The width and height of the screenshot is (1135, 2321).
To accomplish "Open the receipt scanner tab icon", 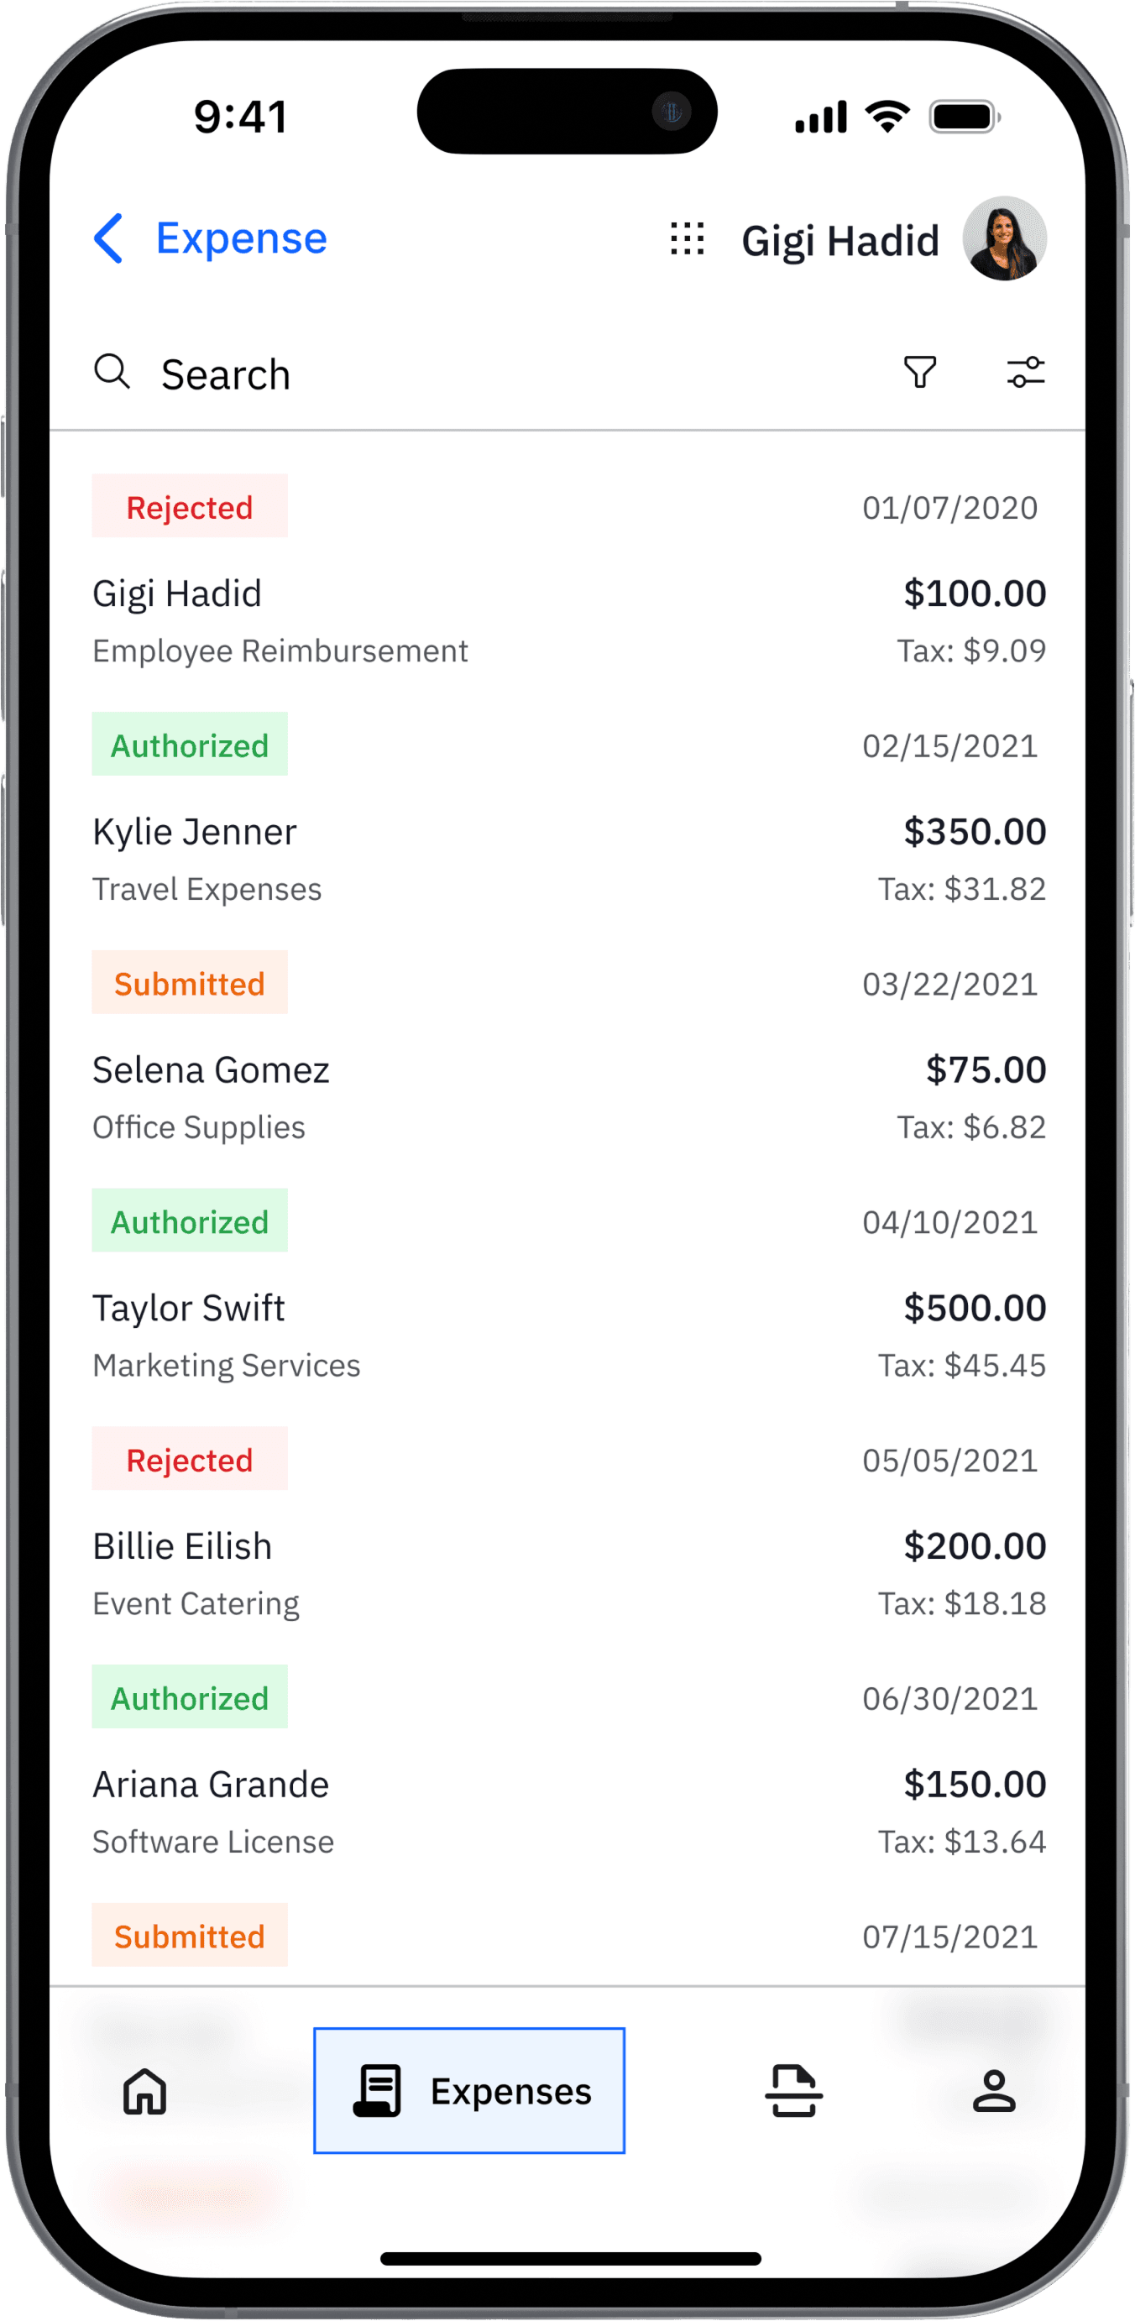I will (x=793, y=2091).
